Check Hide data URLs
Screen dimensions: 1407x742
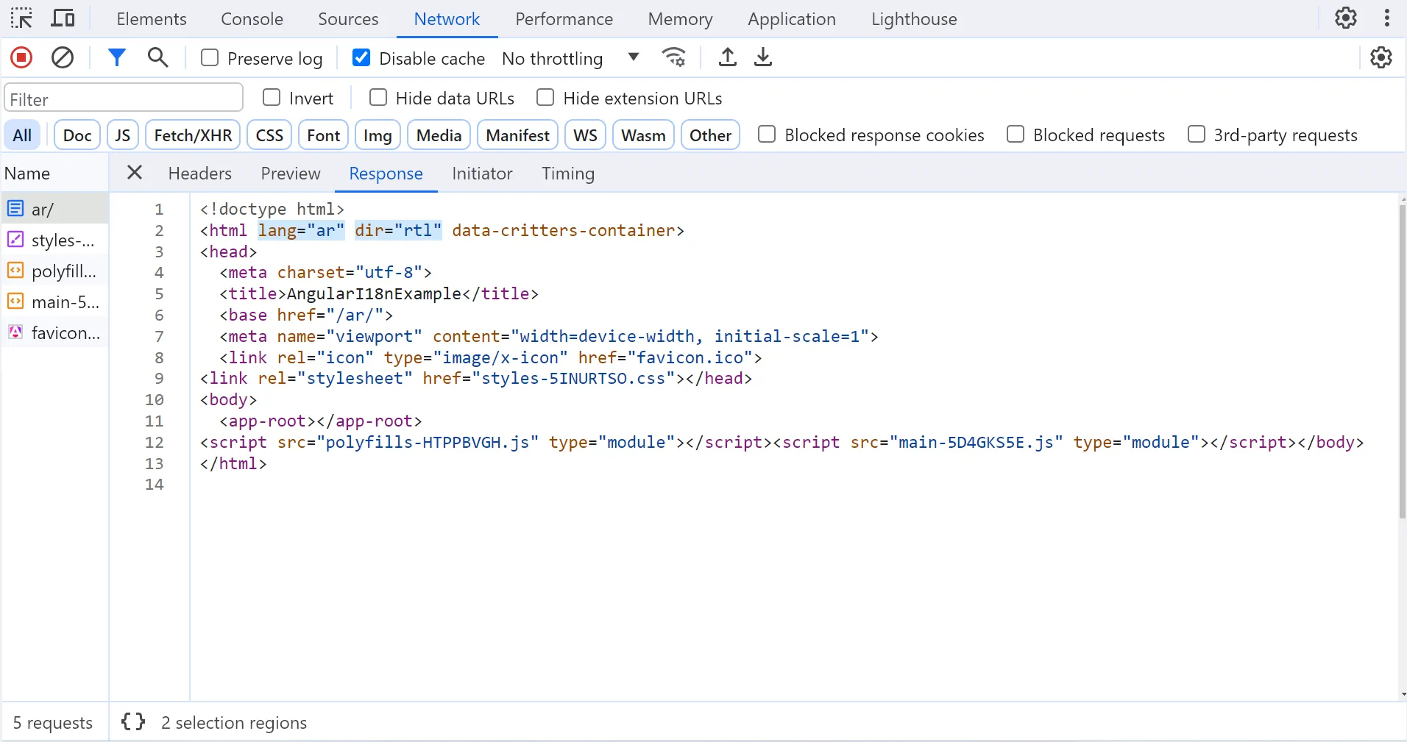pos(378,97)
